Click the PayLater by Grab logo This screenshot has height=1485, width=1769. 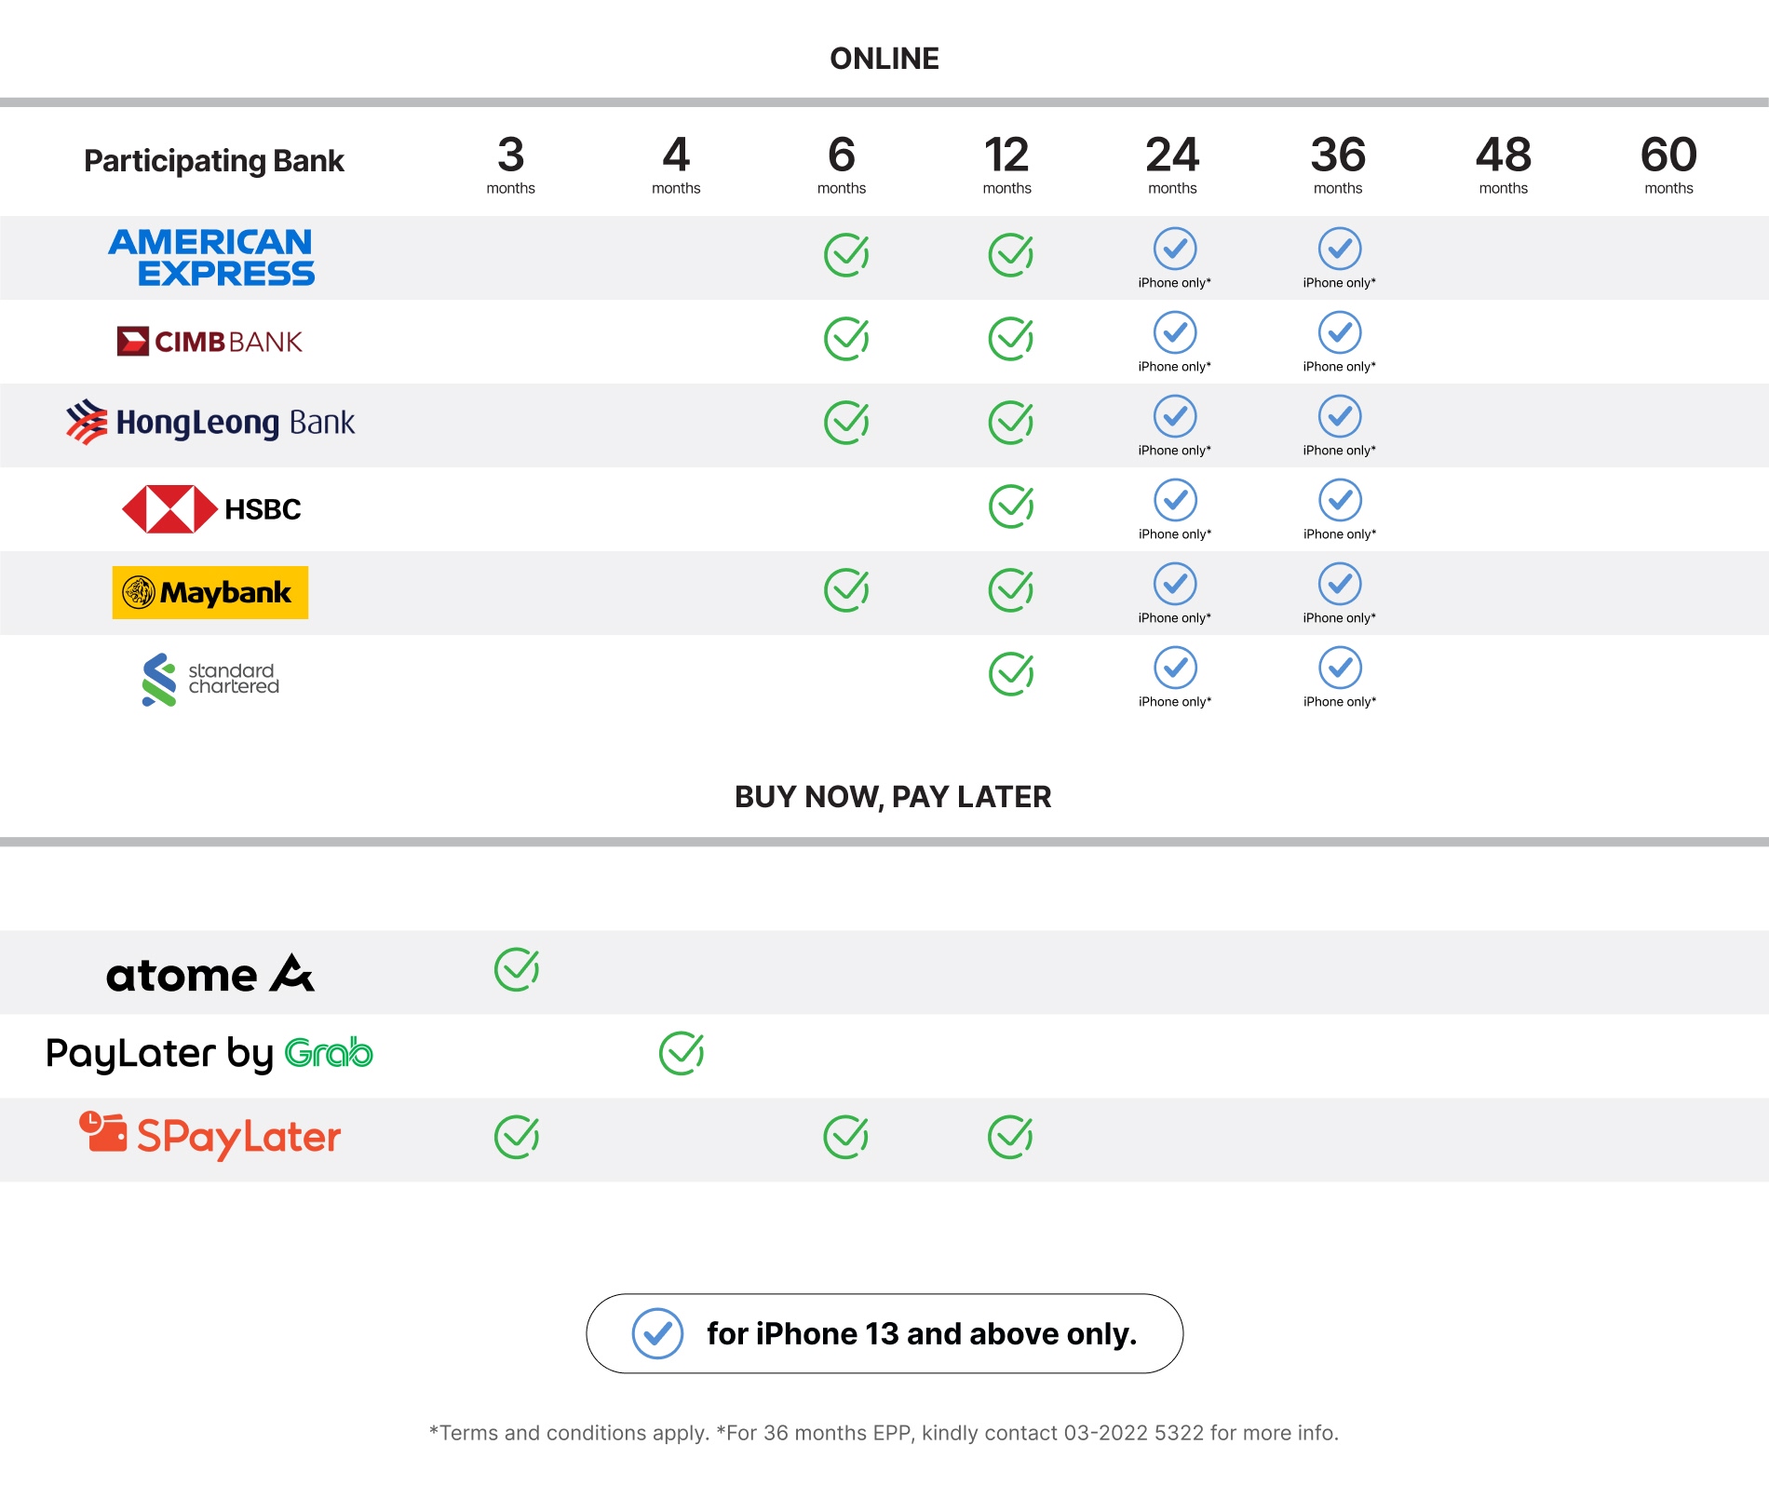(209, 1054)
